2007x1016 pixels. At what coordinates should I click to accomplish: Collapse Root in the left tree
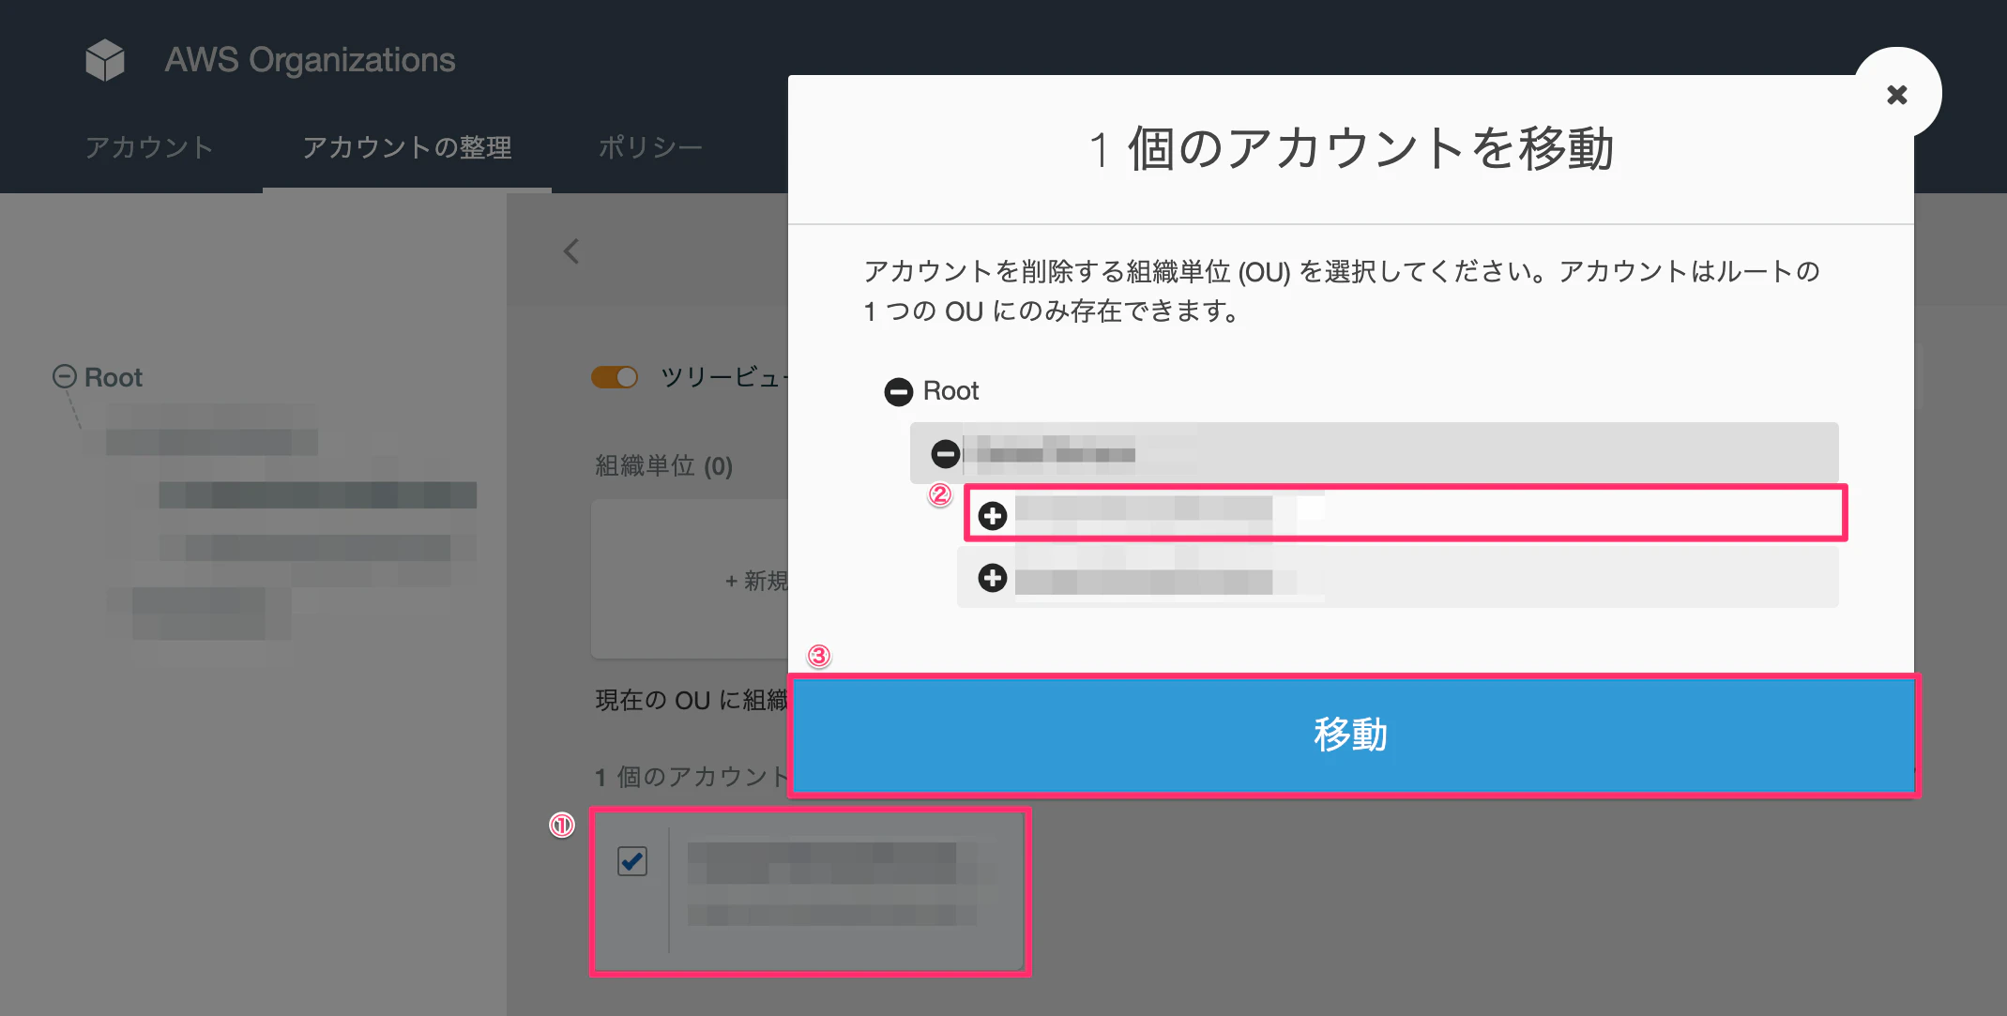64,376
